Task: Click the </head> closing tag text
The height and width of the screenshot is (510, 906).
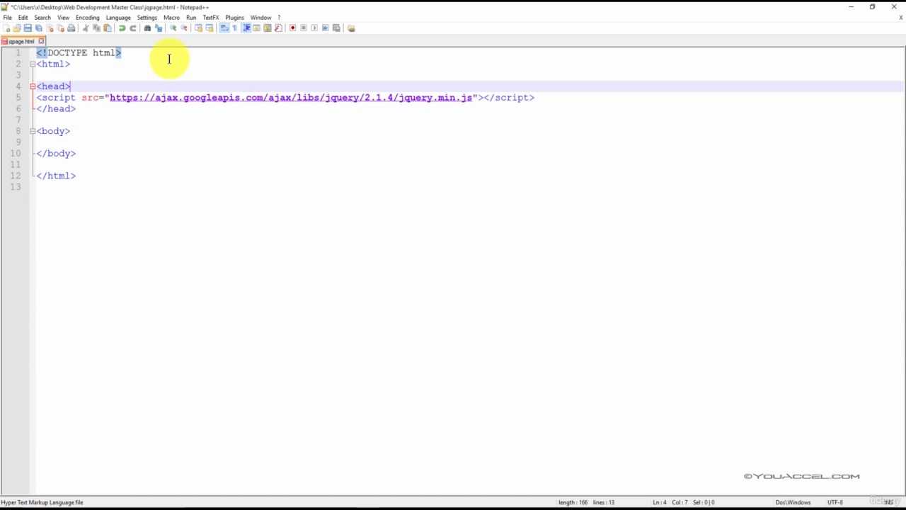Action: point(56,109)
